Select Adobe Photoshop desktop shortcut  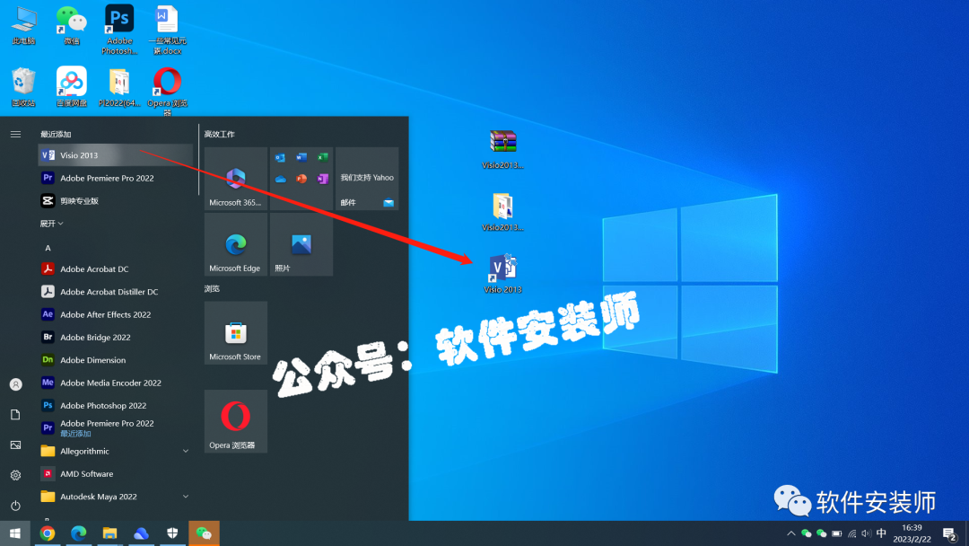point(119,30)
